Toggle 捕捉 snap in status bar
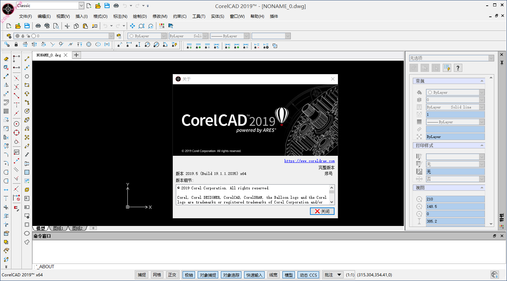This screenshot has height=281, width=507. coord(142,275)
